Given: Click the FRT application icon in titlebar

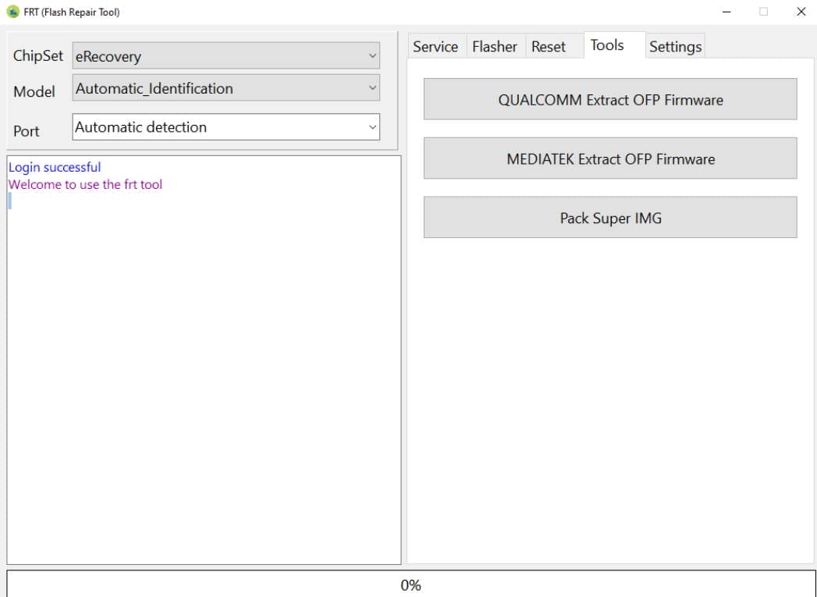Looking at the screenshot, I should (x=12, y=12).
